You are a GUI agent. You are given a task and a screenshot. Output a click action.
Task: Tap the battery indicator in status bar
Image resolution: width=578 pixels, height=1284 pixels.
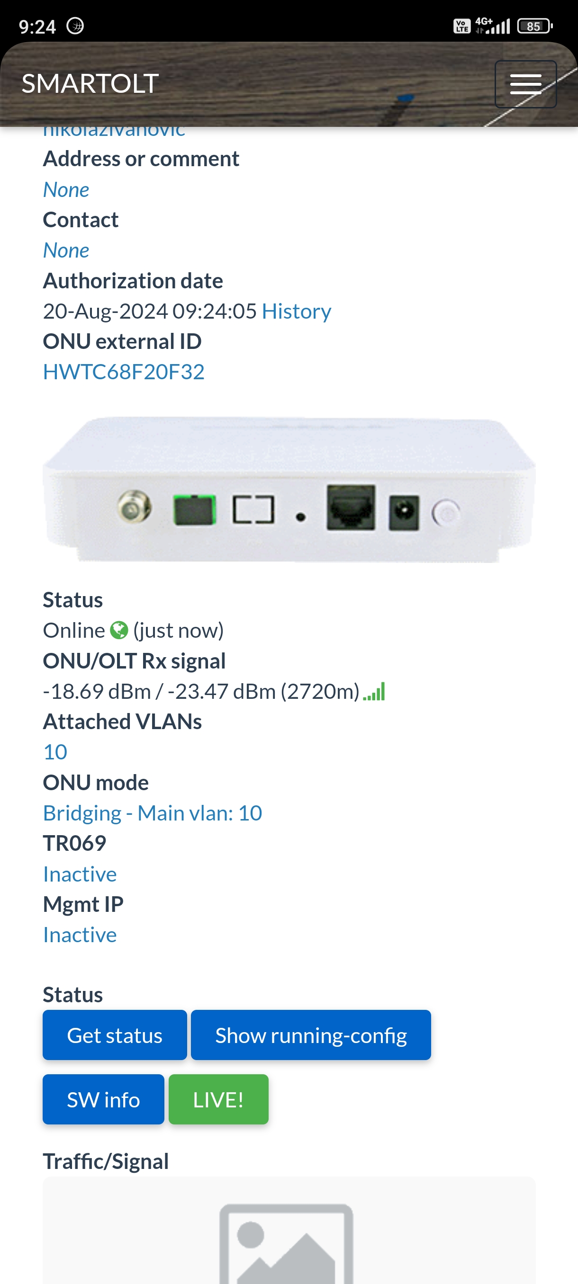tap(534, 26)
